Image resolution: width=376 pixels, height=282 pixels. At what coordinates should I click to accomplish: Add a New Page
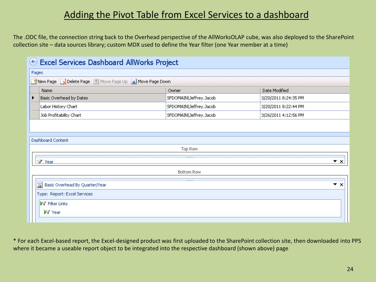click(x=44, y=82)
